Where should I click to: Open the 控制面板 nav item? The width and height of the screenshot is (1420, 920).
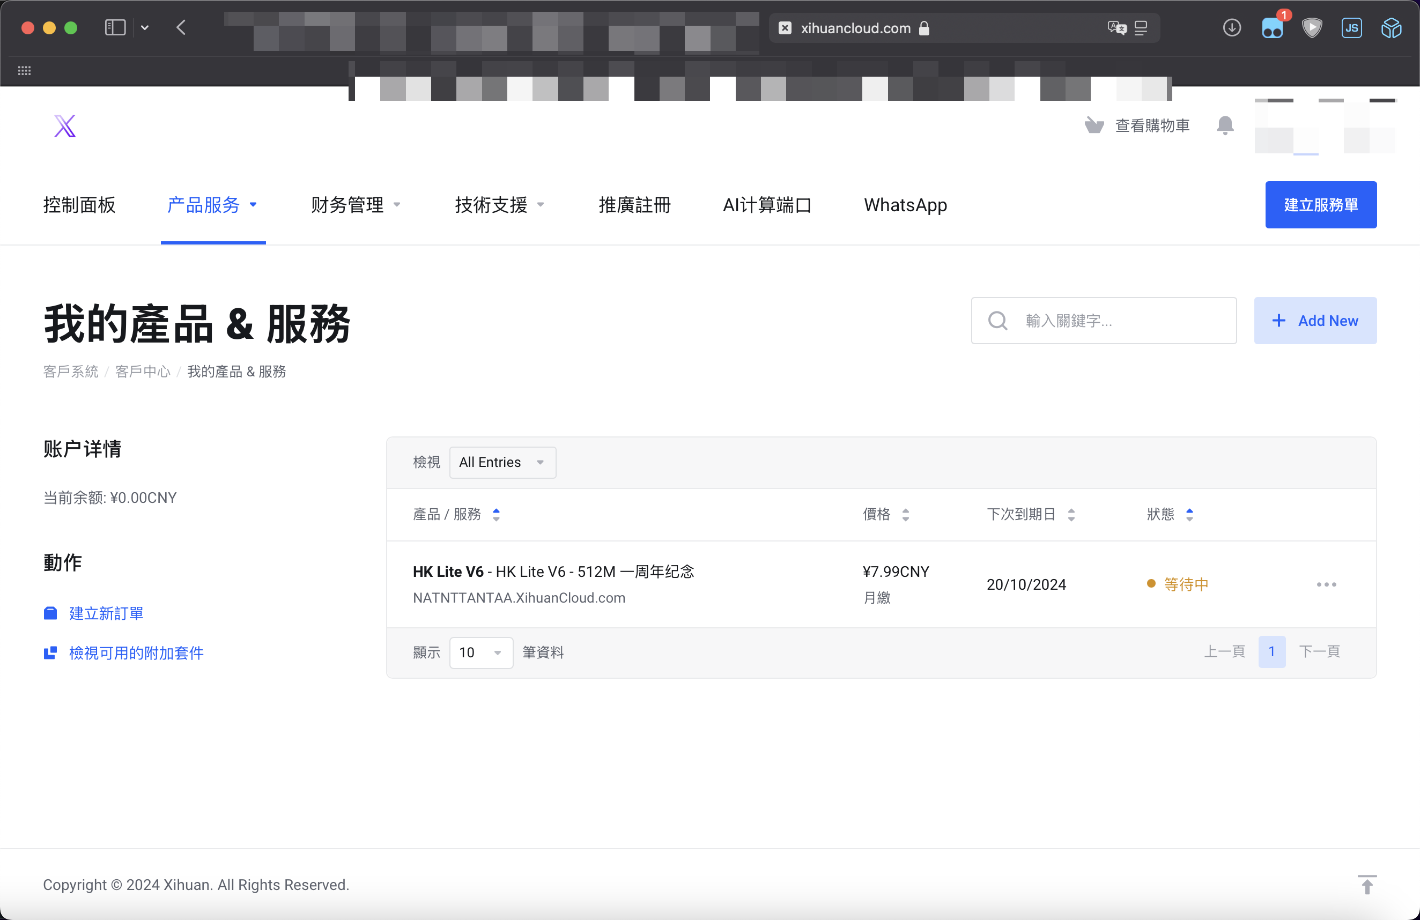pos(79,205)
